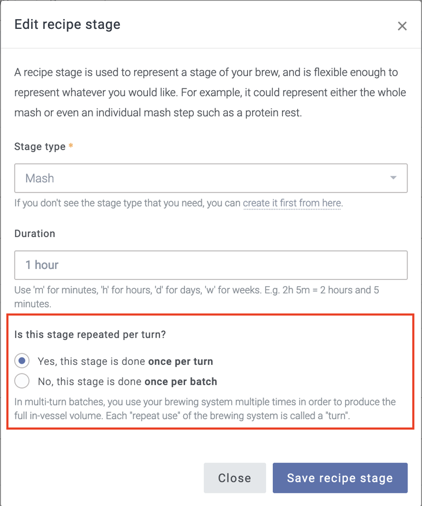
Task: Click the "Edit recipe stage" dialog title
Action: pos(67,24)
